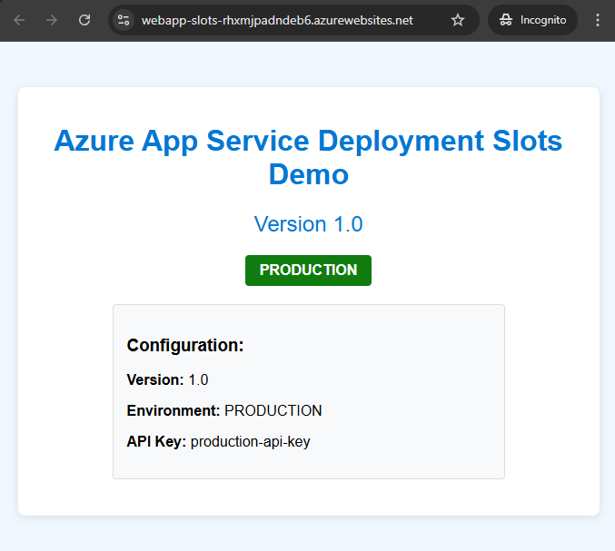Click the 'Configuration:' heading
The image size is (615, 551).
tap(185, 345)
